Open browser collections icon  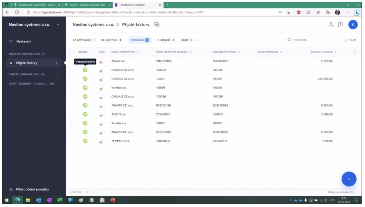click(328, 12)
